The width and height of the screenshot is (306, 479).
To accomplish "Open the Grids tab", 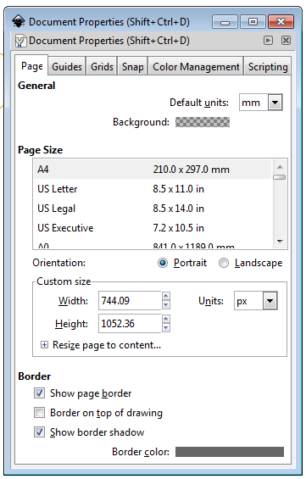I will click(x=102, y=66).
